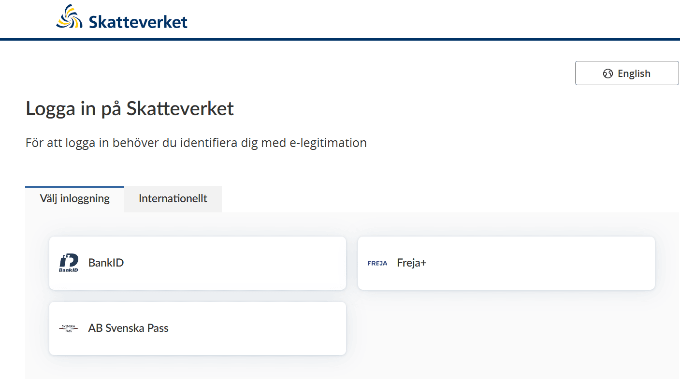Click the globe icon beside English
Screen dimensions: 680x387
608,74
